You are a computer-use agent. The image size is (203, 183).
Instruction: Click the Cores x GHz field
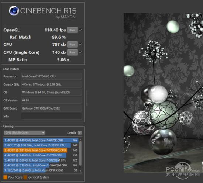[51, 84]
